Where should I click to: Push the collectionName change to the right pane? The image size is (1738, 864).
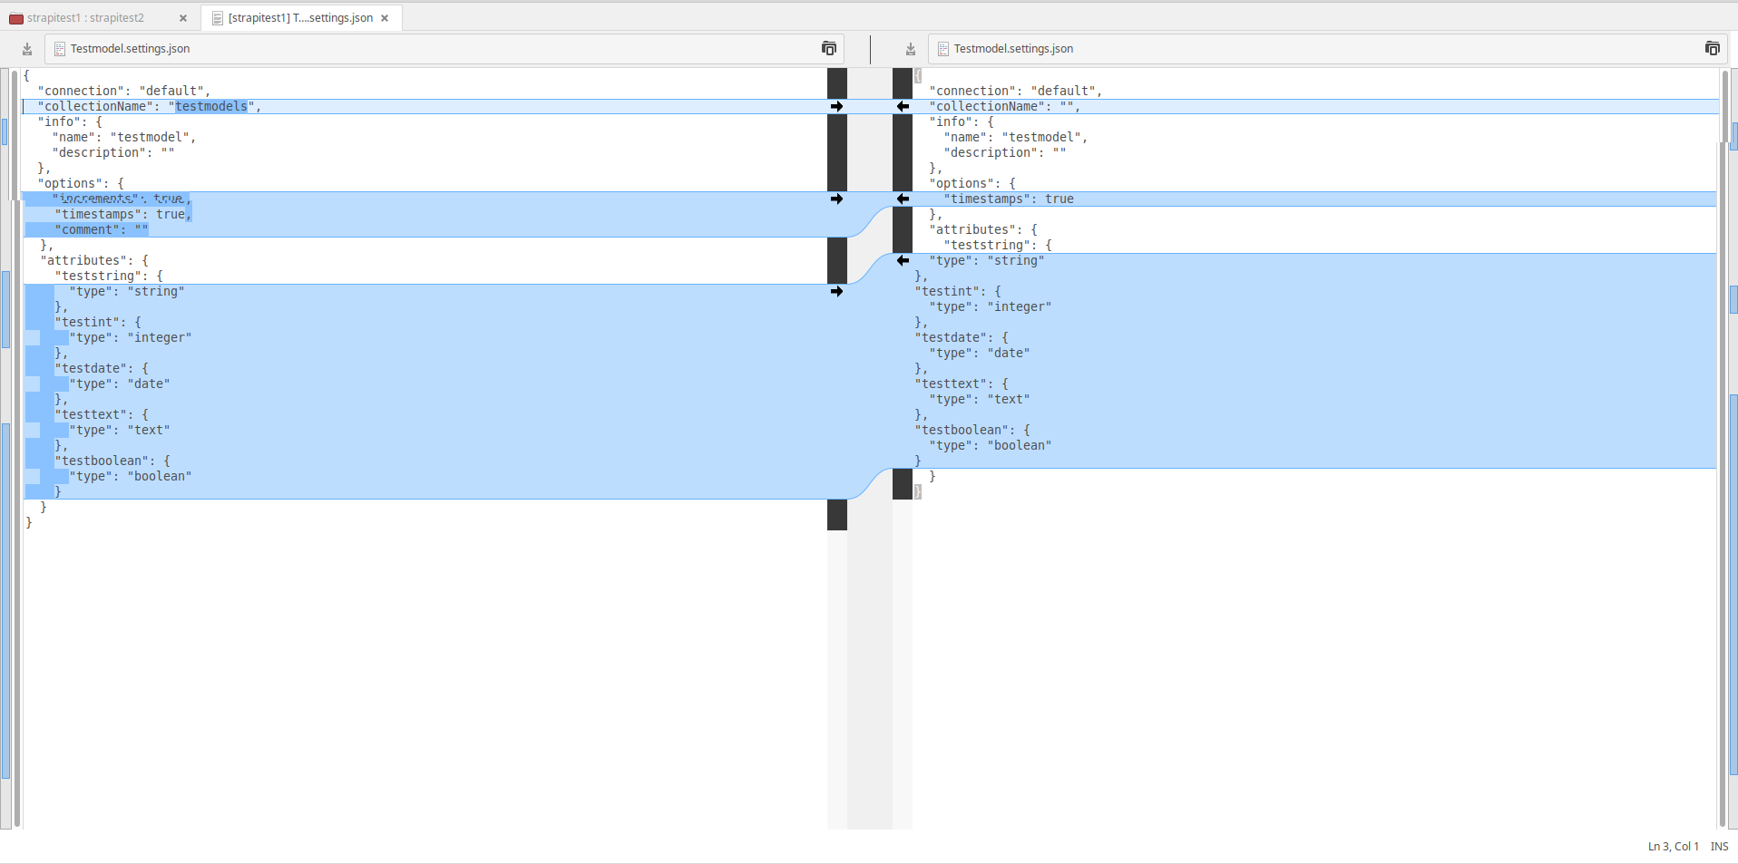pos(837,106)
